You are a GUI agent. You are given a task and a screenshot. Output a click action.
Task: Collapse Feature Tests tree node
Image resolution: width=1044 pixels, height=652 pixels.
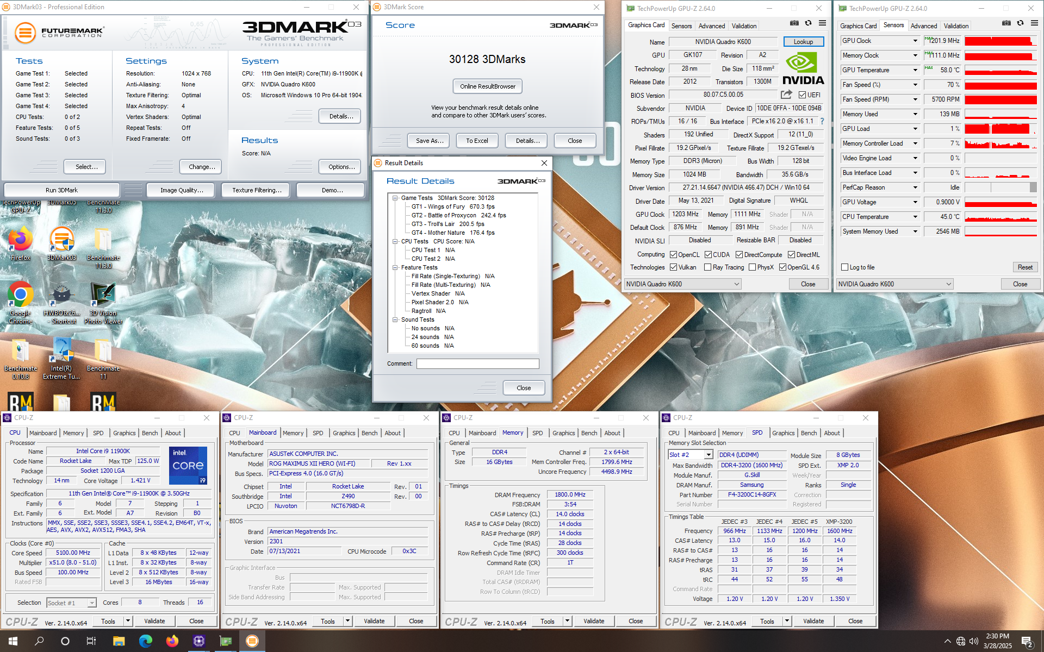(x=395, y=267)
